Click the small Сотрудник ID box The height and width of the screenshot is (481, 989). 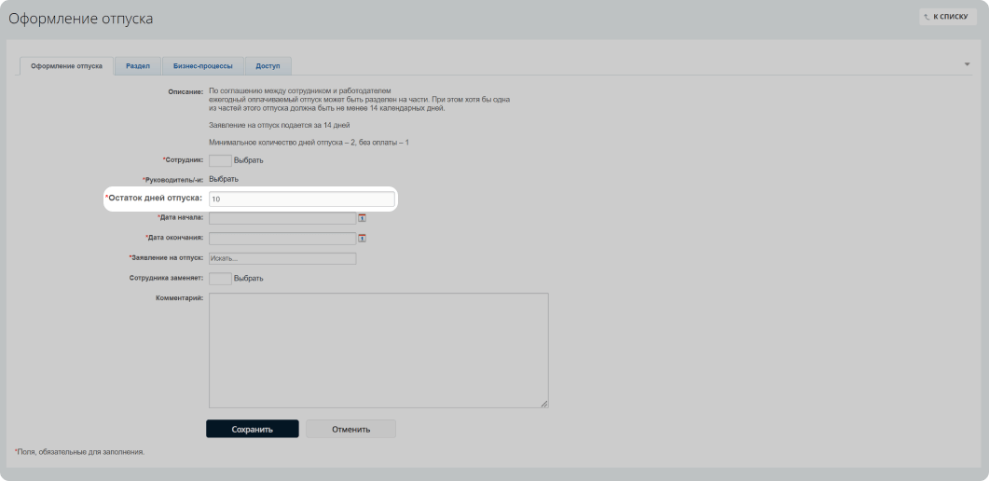tap(220, 160)
